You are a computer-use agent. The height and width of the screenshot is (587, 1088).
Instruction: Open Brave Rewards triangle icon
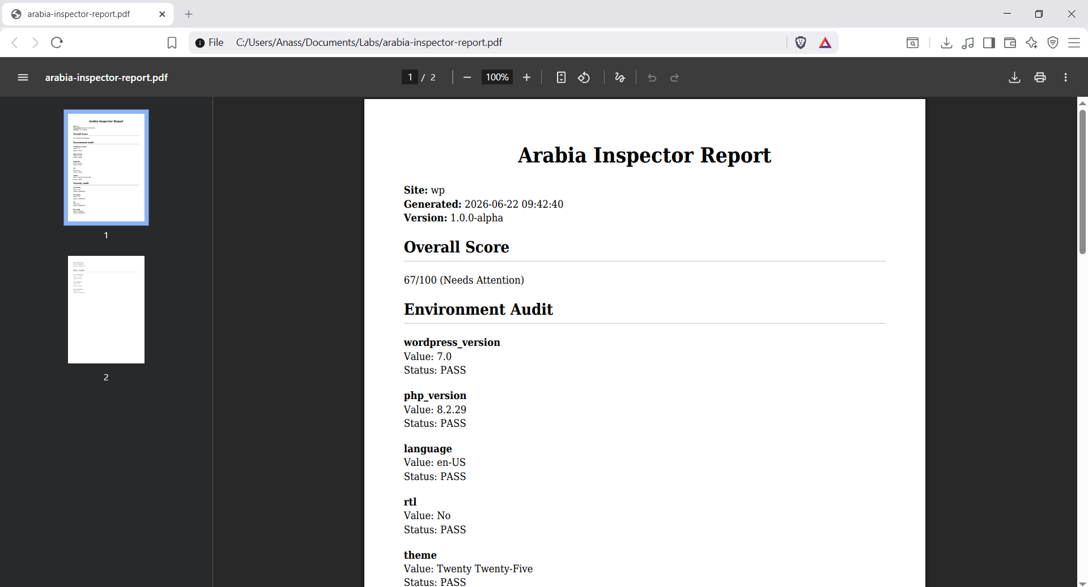tap(825, 42)
